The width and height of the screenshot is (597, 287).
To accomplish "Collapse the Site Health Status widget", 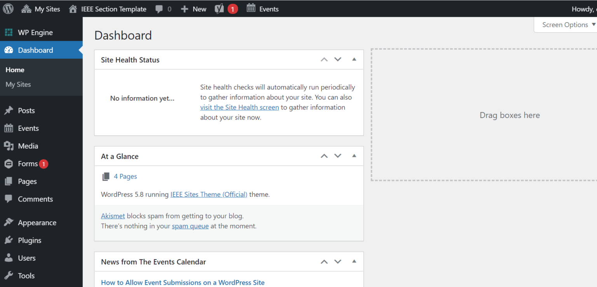I will [x=354, y=59].
